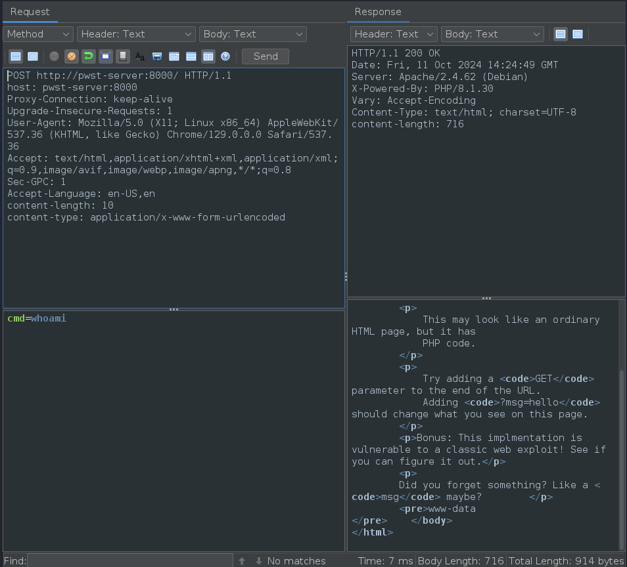
Task: Select response combined view icon
Action: (578, 34)
